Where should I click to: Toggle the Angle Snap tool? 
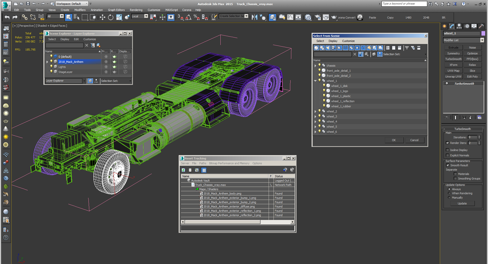188,17
